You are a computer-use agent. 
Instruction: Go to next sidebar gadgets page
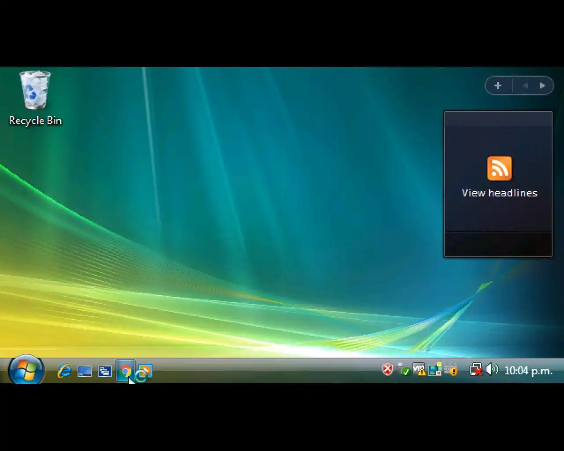pyautogui.click(x=542, y=85)
